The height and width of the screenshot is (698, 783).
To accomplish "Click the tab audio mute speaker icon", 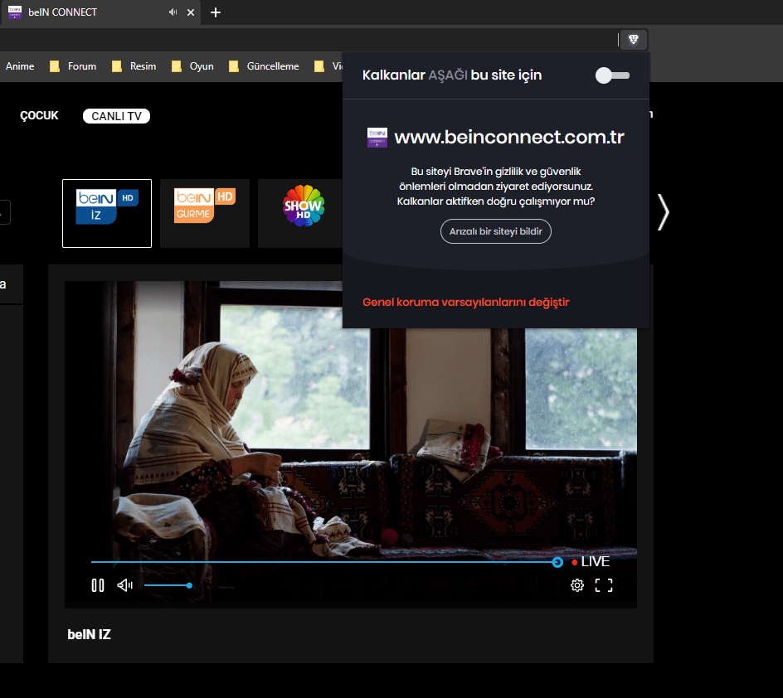I will 173,12.
